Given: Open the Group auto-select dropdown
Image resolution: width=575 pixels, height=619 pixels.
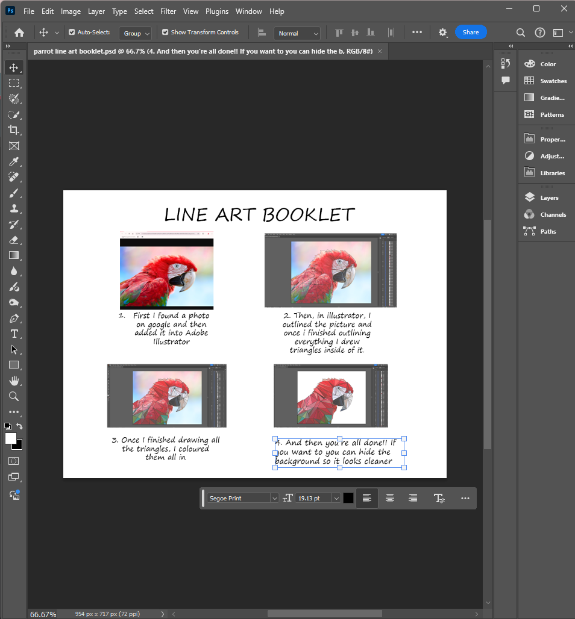Looking at the screenshot, I should coord(135,33).
